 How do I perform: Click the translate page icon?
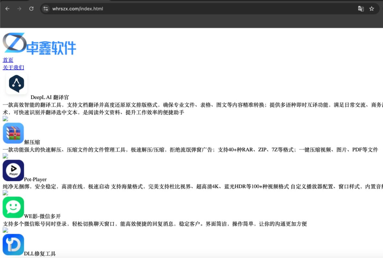tap(361, 9)
